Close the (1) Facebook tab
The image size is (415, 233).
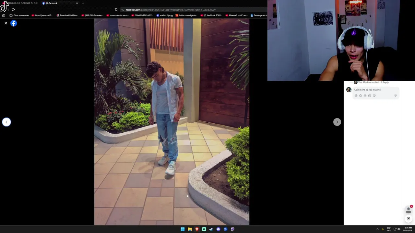click(x=77, y=3)
